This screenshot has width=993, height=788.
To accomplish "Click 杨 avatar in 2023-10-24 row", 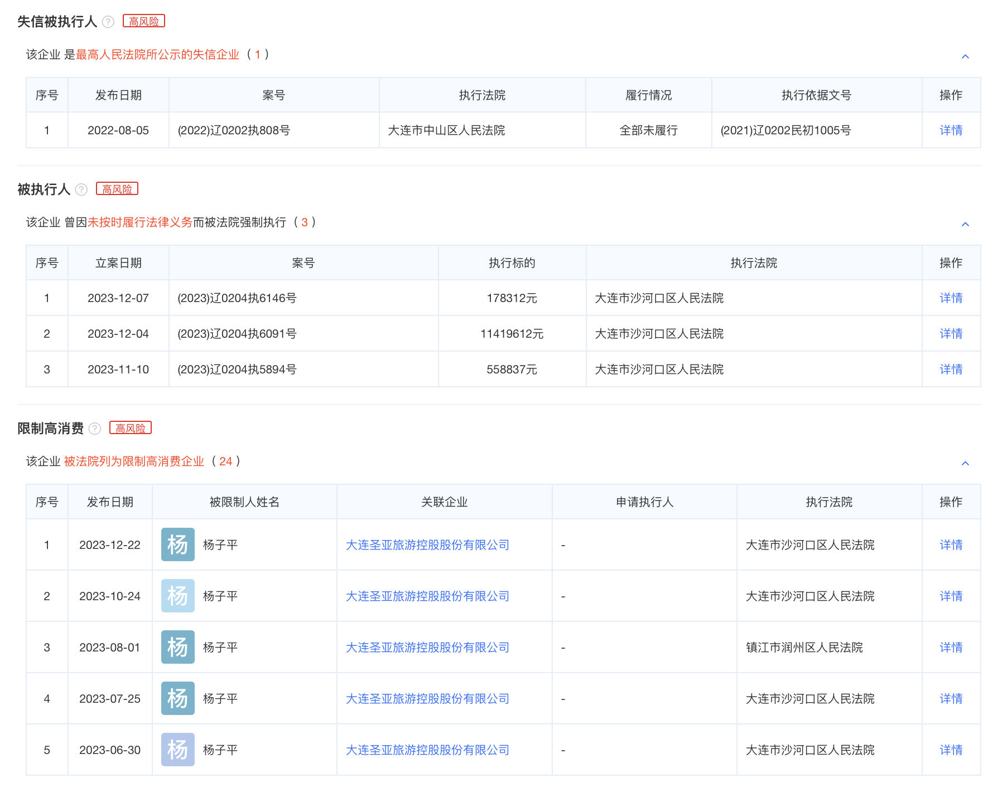I will [178, 596].
